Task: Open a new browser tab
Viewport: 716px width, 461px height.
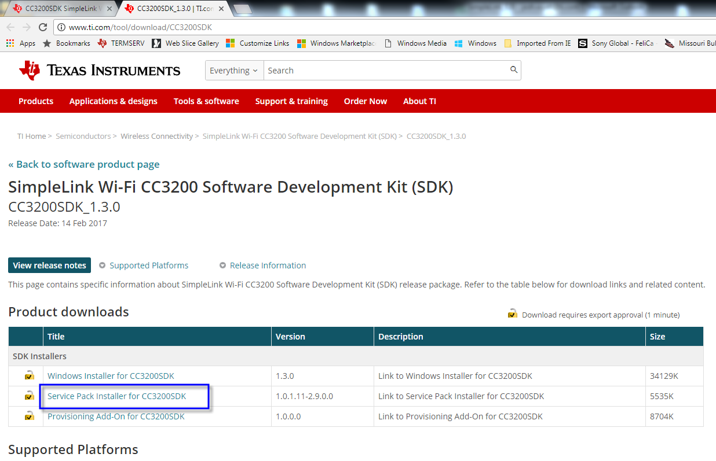Action: click(x=242, y=9)
